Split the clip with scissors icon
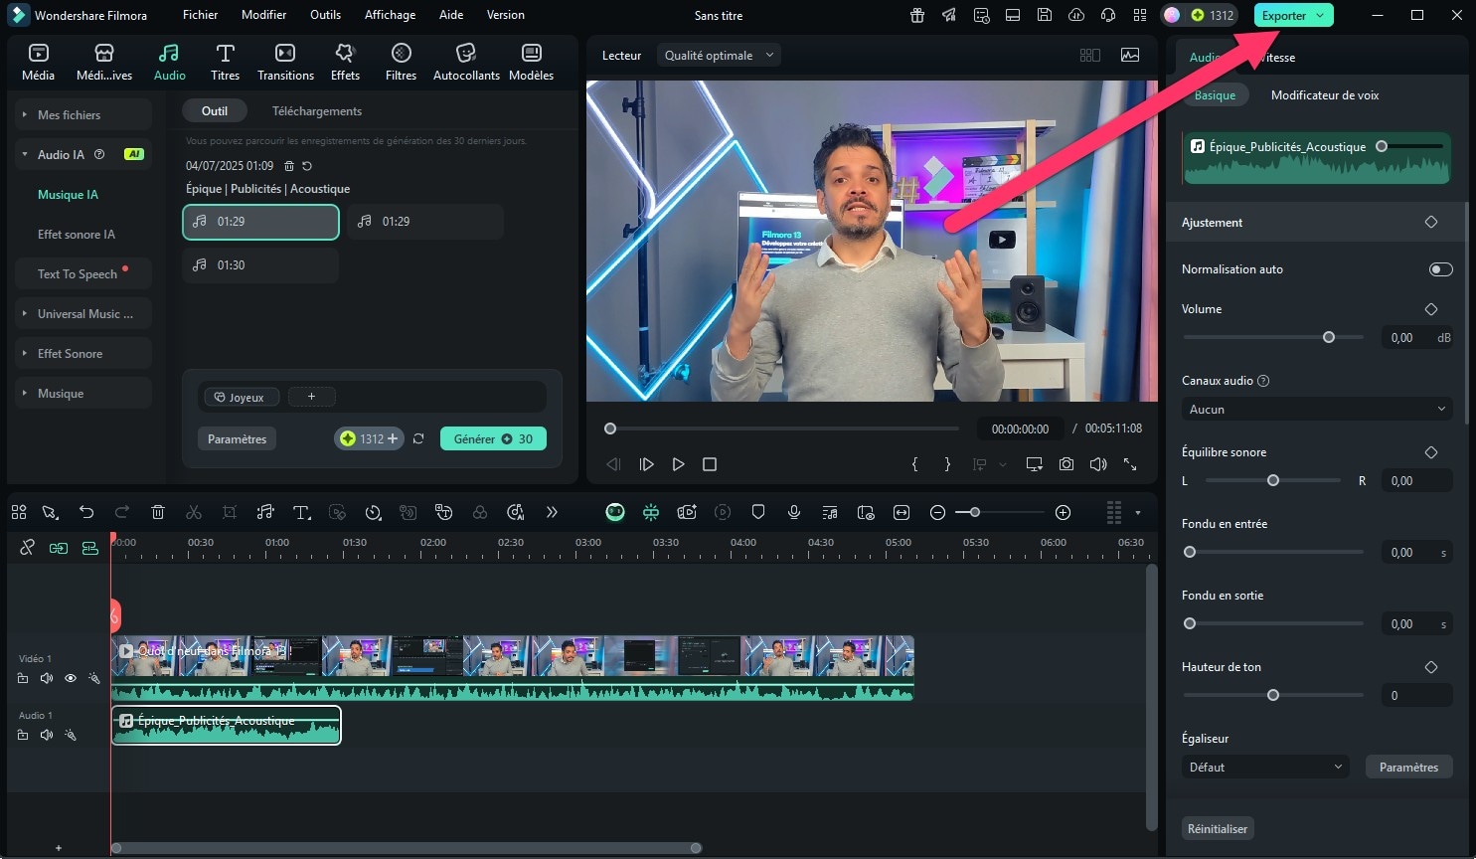1476x859 pixels. (194, 512)
